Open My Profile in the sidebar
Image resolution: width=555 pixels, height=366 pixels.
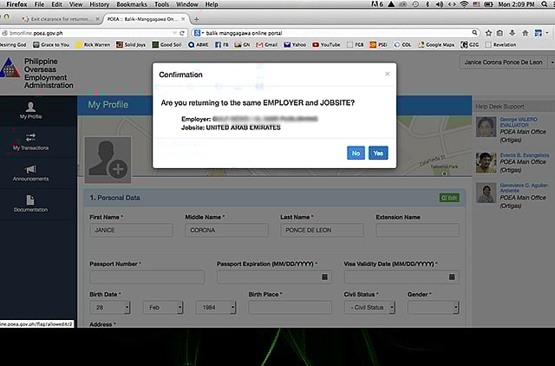tap(30, 110)
